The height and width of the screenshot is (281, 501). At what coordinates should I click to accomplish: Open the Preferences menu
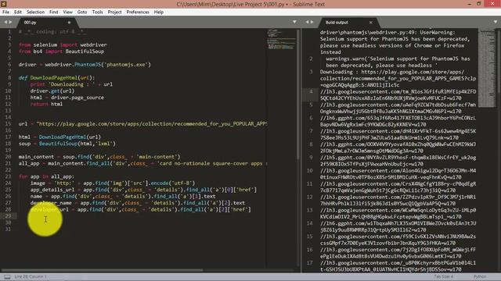[x=138, y=12]
